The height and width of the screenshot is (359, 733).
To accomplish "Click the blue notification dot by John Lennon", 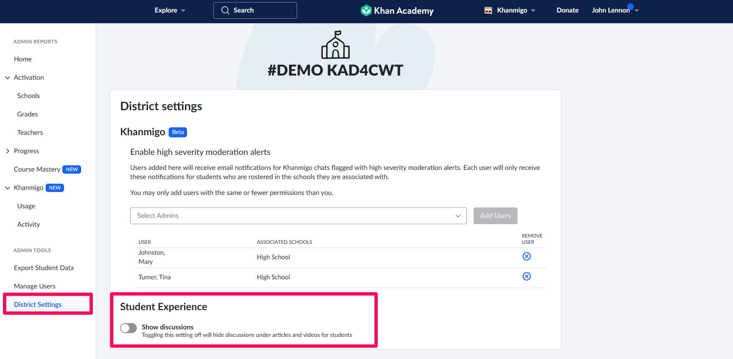I will coord(630,6).
